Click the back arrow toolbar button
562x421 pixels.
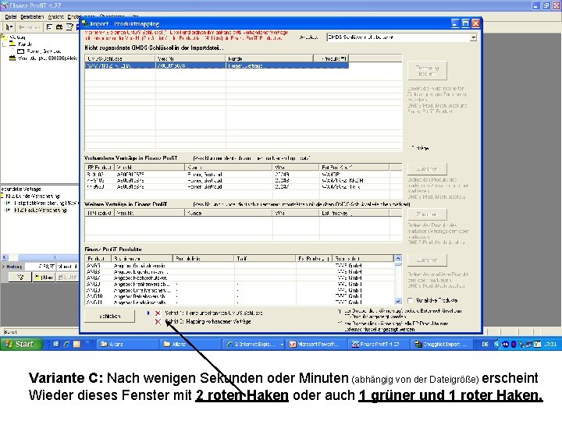[x=29, y=27]
